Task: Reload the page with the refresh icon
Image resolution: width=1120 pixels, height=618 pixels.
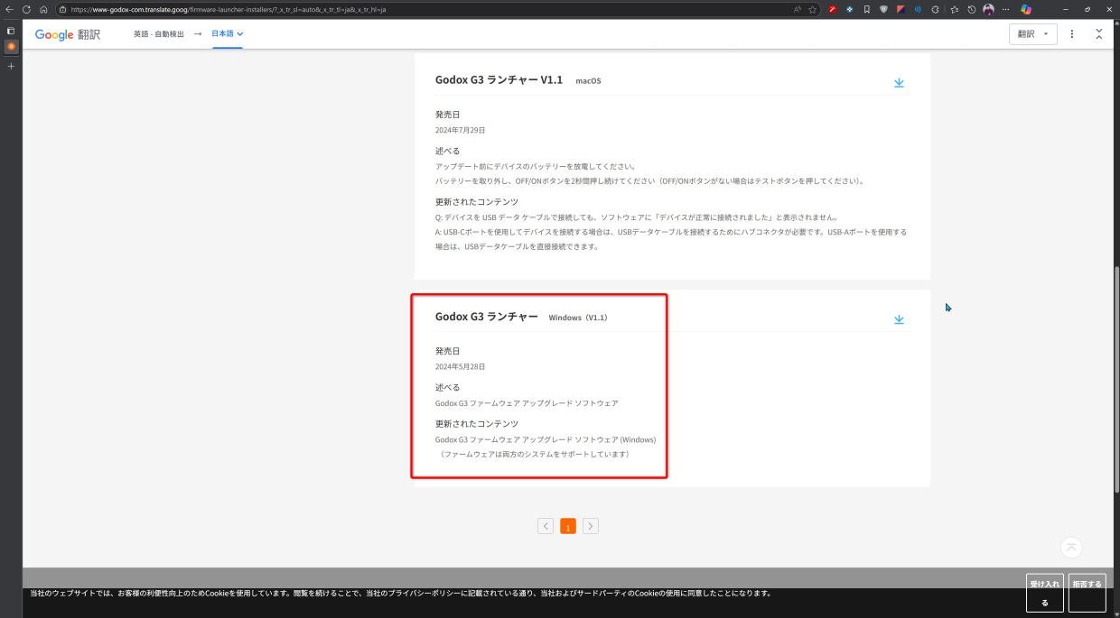Action: [x=26, y=9]
